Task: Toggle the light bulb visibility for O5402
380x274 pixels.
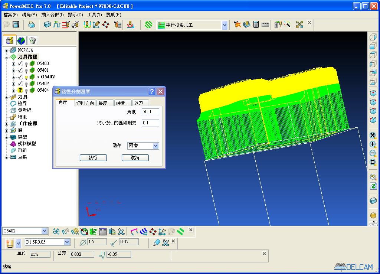Action: point(26,77)
